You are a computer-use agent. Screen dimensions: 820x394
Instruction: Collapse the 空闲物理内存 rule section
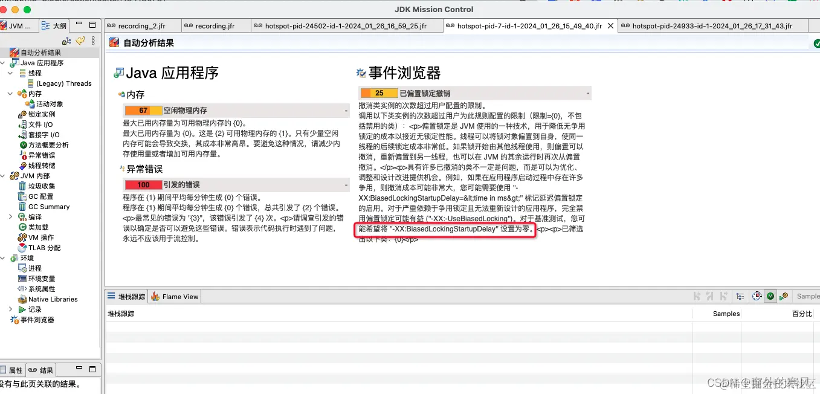pyautogui.click(x=346, y=111)
